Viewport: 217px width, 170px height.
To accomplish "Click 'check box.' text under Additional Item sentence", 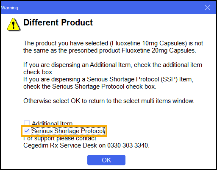I will [x=39, y=72].
